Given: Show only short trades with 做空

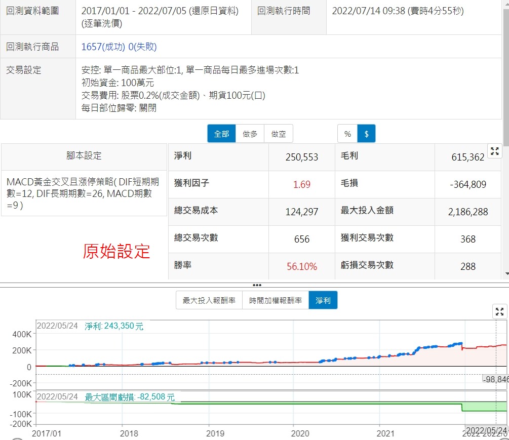Looking at the screenshot, I should pos(279,134).
